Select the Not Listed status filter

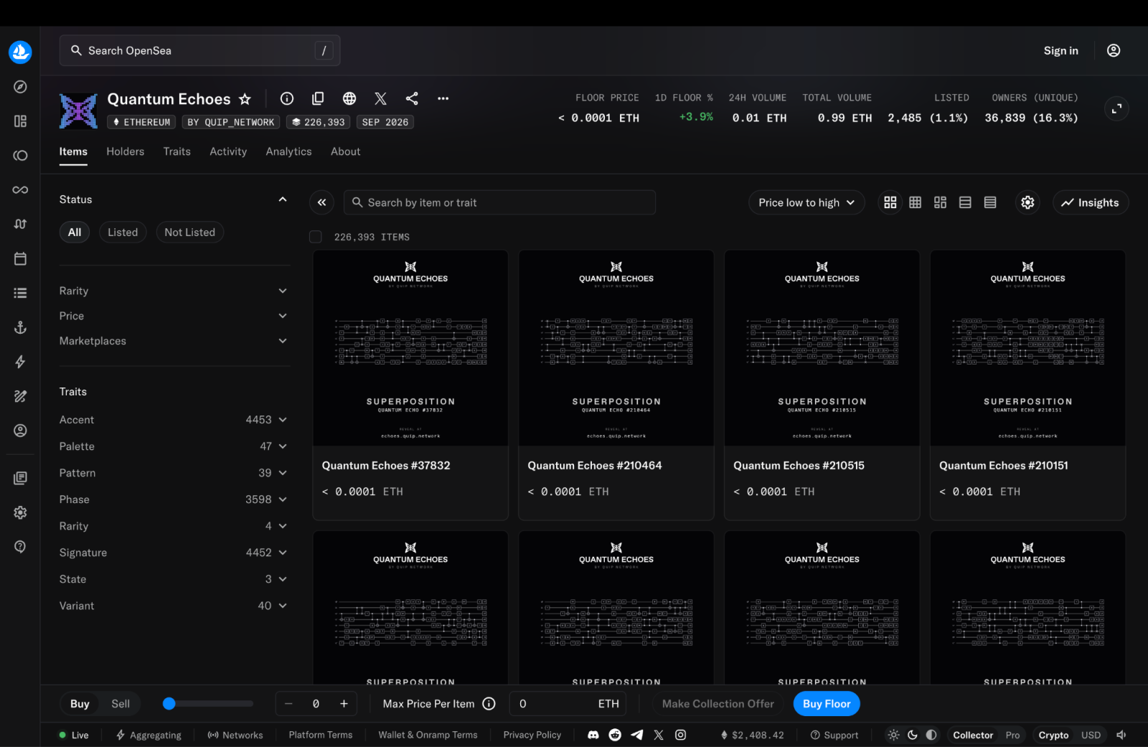[190, 232]
